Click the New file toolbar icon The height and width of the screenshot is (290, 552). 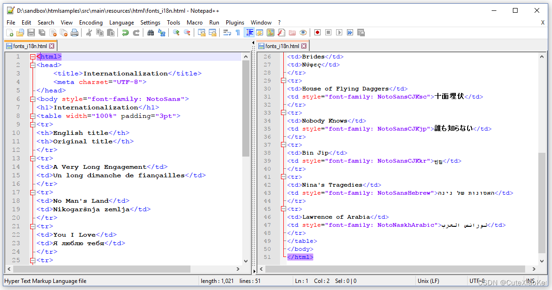click(9, 33)
